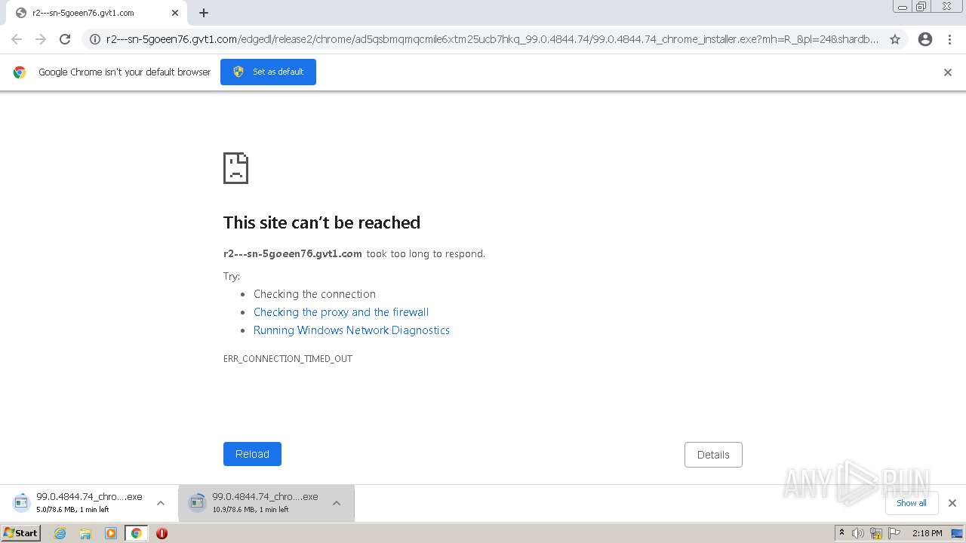Click the Action Center flag icon
This screenshot has height=543, width=966.
[894, 533]
